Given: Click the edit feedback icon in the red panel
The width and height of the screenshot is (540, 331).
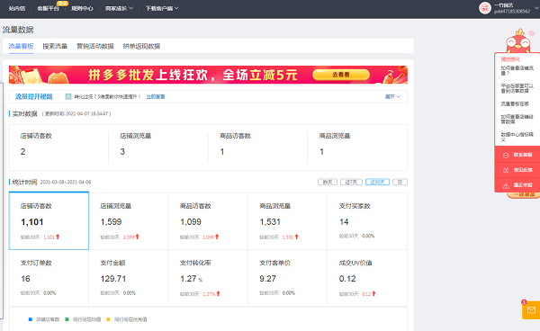Looking at the screenshot, I should 506,170.
